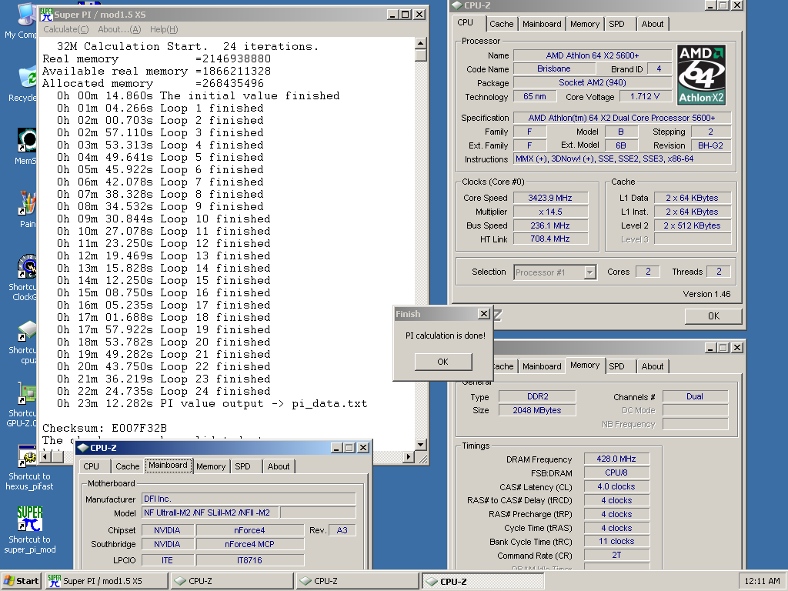
Task: Select the CPU tab in top CPU-Z window
Action: click(x=466, y=22)
